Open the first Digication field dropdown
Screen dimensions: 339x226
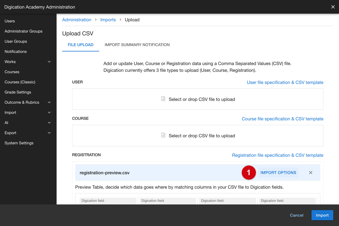pyautogui.click(x=108, y=201)
